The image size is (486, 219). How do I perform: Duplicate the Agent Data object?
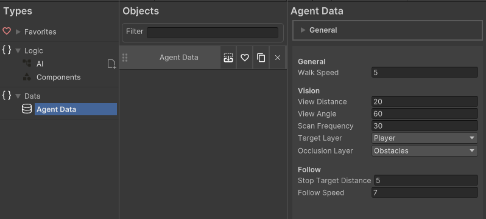click(261, 58)
